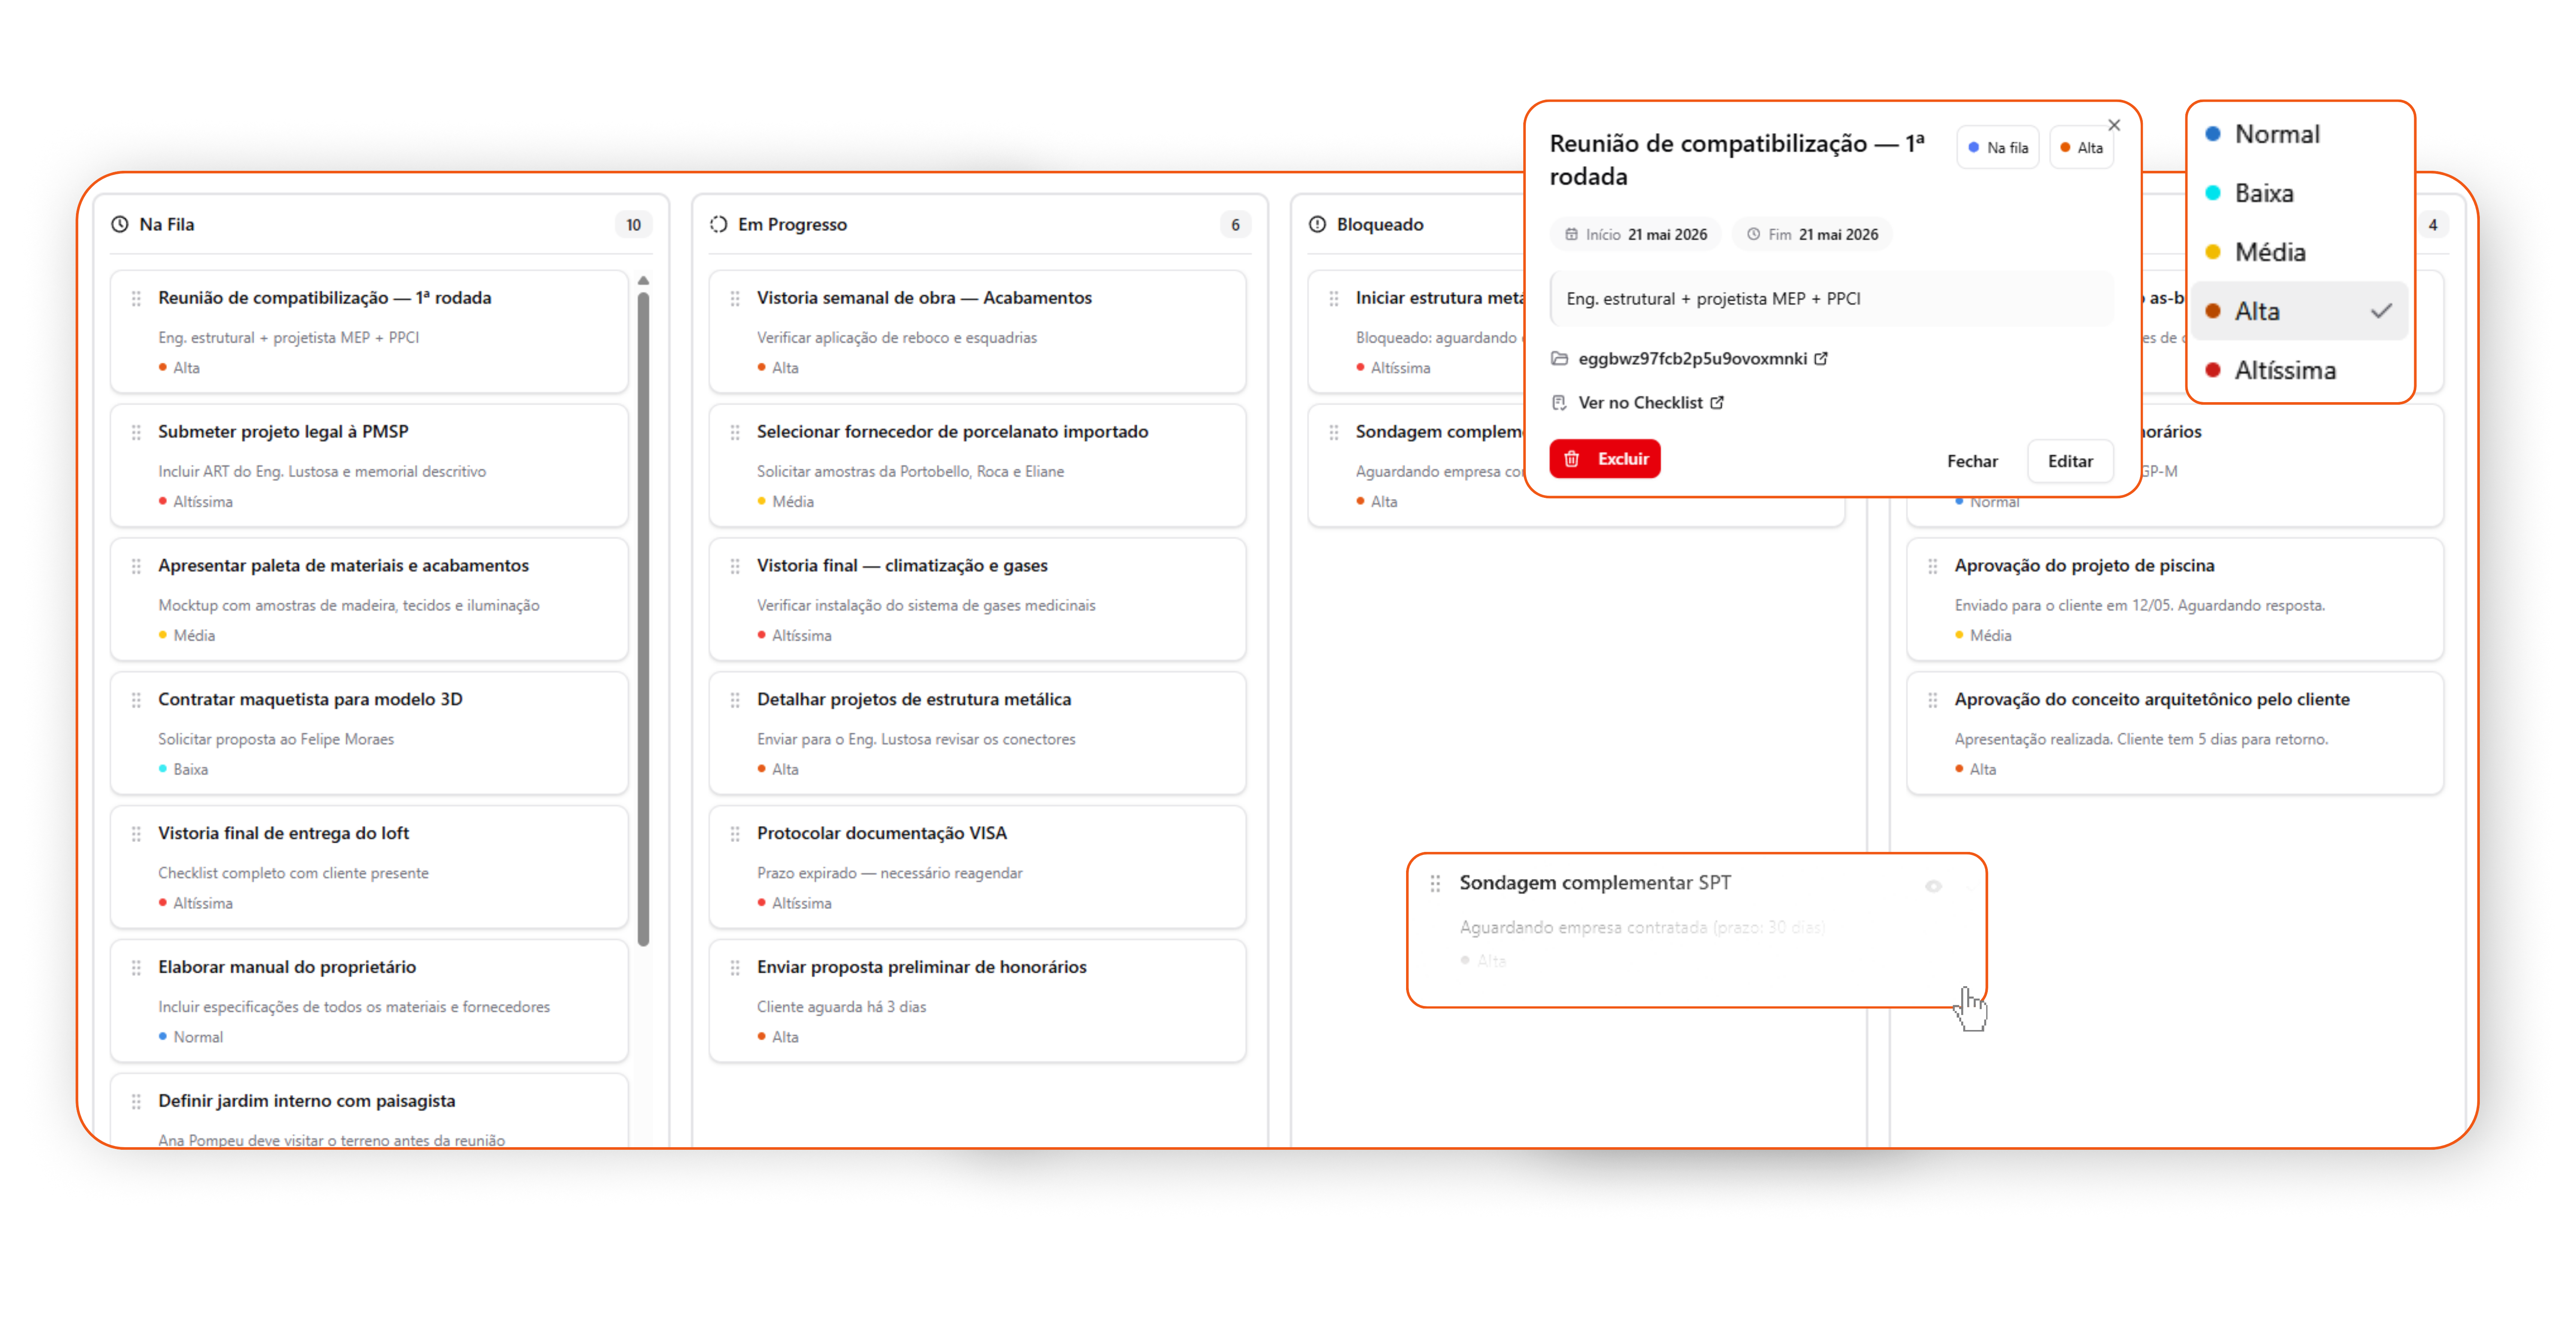Image resolution: width=2576 pixels, height=1321 pixels.
Task: Click drag handle of Aprovação do conceito arquitetônico card
Action: point(1933,700)
